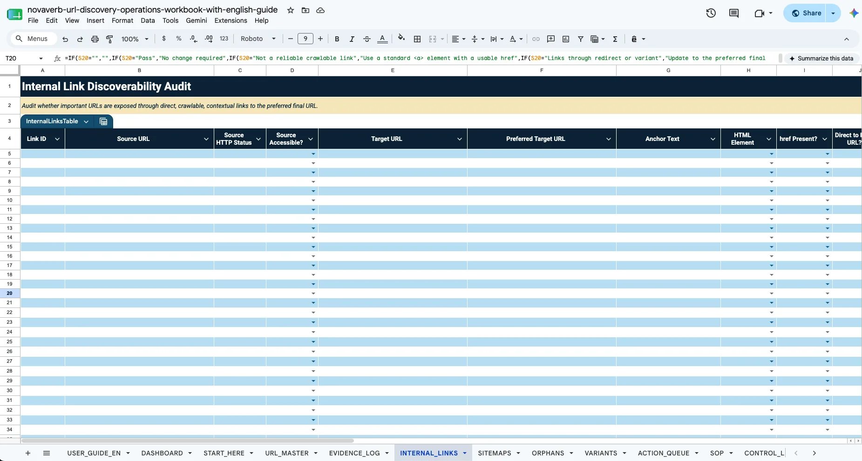
Task: Switch to the ACTION_QUEUE sheet tab
Action: [x=664, y=453]
